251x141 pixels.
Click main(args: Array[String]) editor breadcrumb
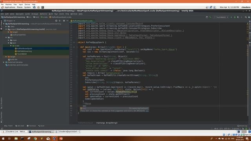(107, 123)
